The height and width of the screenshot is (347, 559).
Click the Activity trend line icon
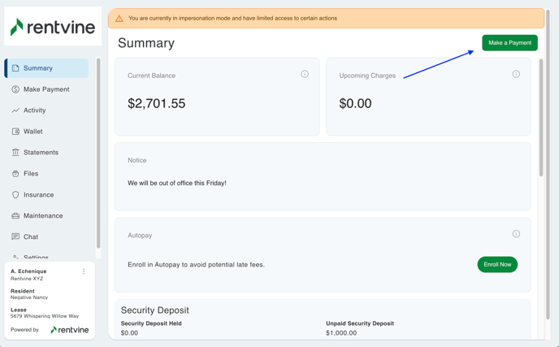15,111
